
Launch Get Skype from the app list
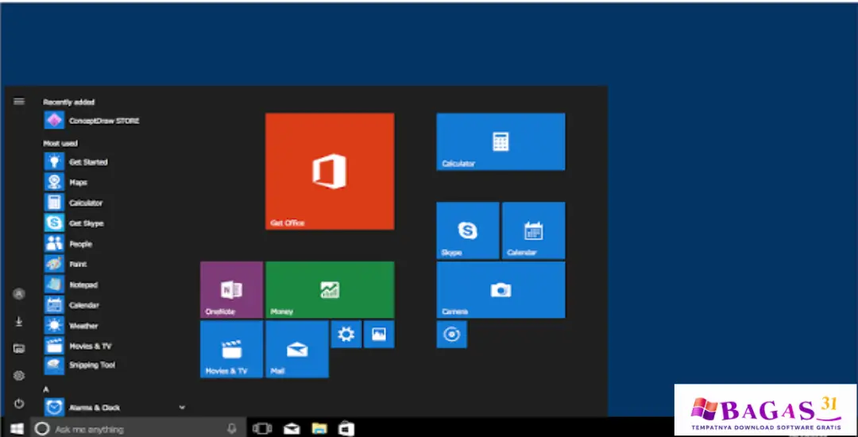click(x=74, y=223)
